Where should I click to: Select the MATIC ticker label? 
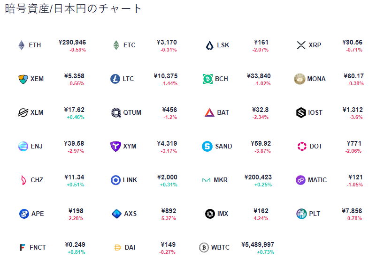pos(317,180)
